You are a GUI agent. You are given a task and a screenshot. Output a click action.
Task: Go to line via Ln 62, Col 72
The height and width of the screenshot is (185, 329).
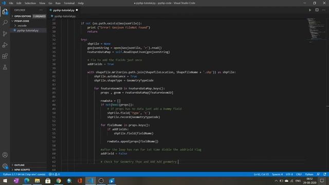(x=261, y=174)
